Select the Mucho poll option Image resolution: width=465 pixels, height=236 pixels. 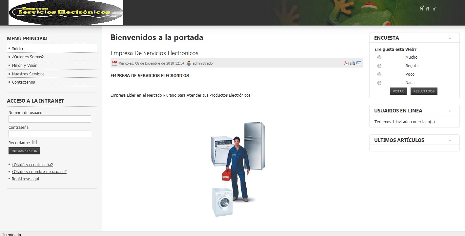tap(379, 57)
